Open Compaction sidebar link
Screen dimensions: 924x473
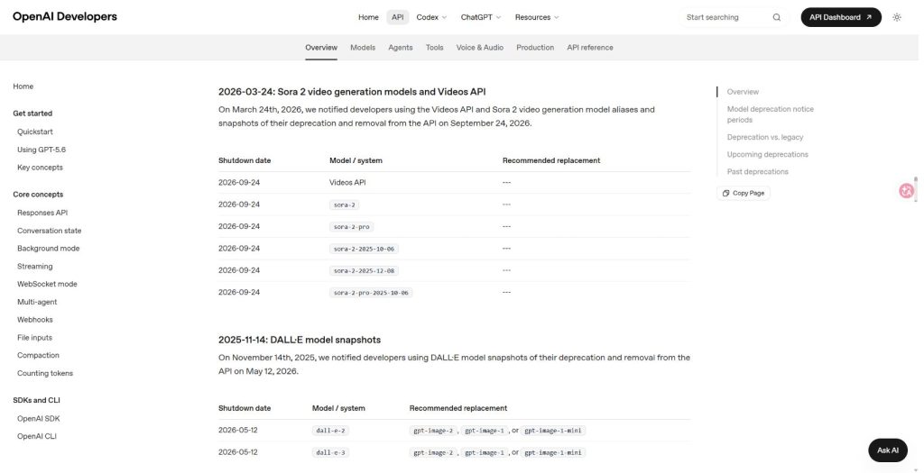click(x=38, y=355)
